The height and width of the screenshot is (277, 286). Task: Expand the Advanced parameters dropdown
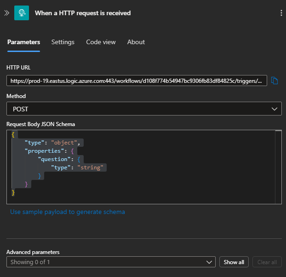tap(111, 262)
